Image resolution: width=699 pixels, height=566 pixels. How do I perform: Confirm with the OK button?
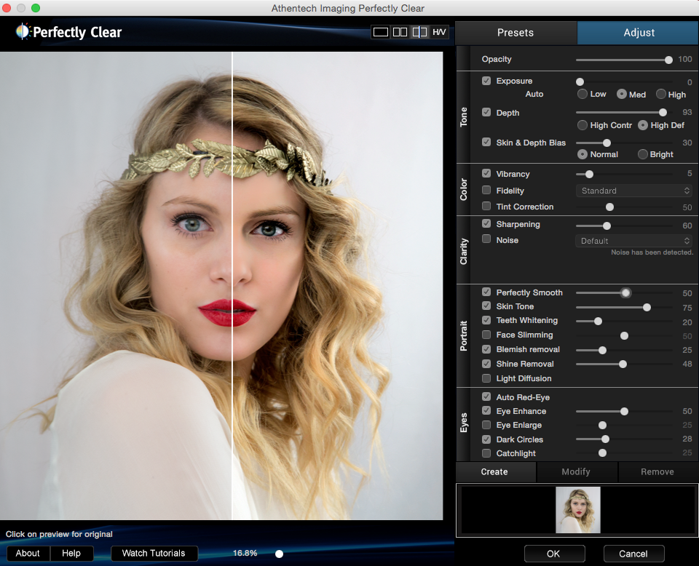(553, 554)
